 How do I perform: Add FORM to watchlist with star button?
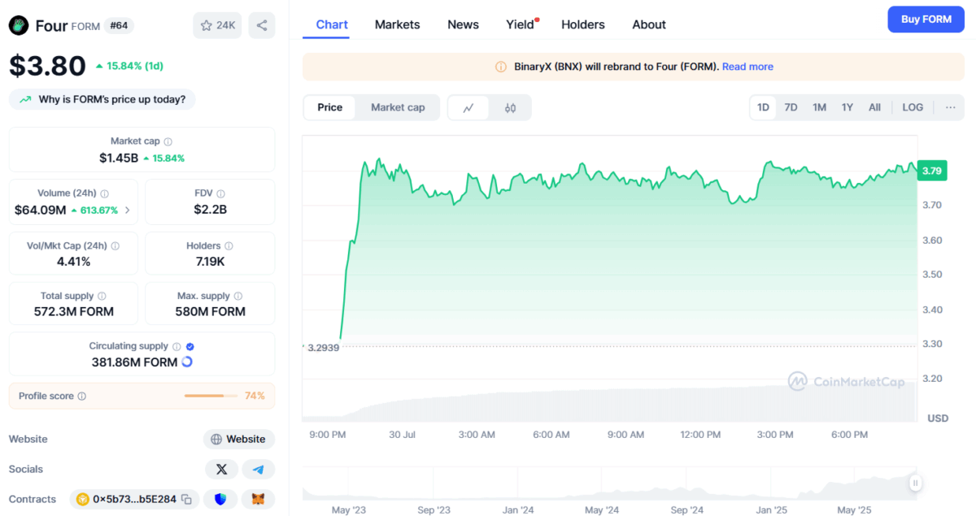217,25
